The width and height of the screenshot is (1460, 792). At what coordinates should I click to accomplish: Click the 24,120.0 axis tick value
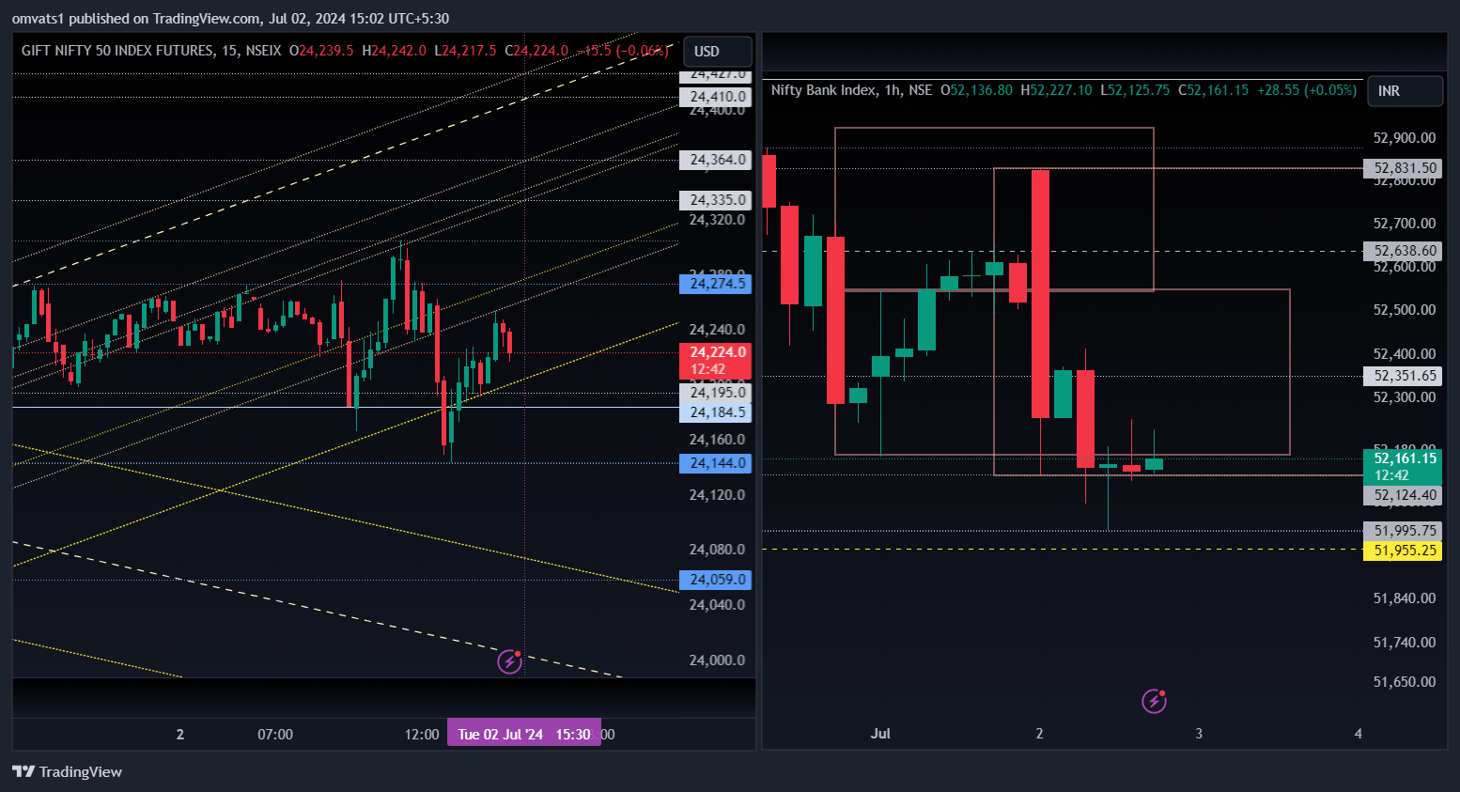pyautogui.click(x=717, y=495)
